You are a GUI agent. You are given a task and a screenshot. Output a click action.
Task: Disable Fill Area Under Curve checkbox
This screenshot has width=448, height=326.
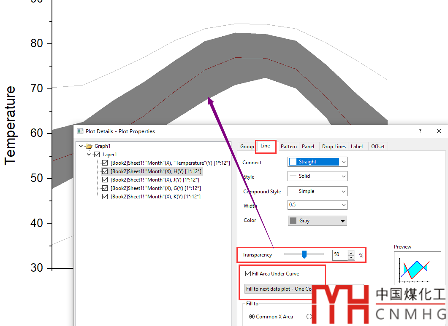tap(248, 274)
